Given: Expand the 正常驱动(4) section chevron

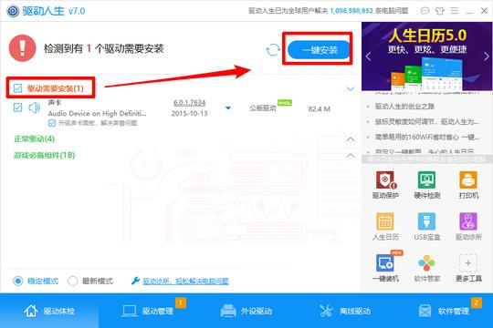Looking at the screenshot, I should coord(351,139).
